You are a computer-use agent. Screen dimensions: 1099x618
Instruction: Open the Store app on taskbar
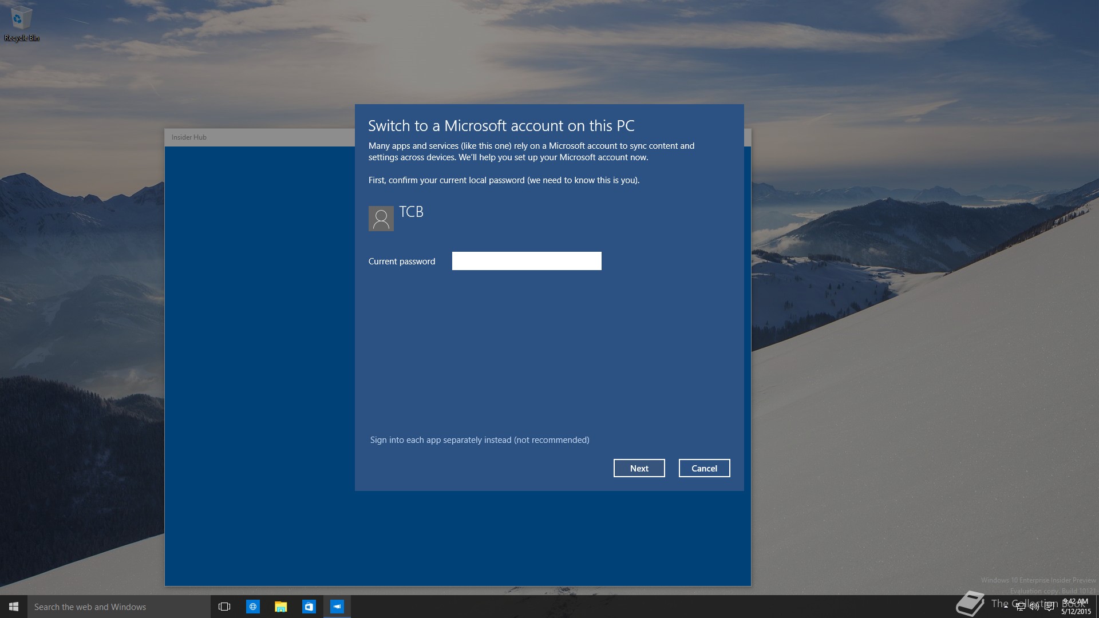pyautogui.click(x=309, y=607)
